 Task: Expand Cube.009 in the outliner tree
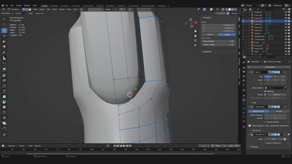point(249,24)
